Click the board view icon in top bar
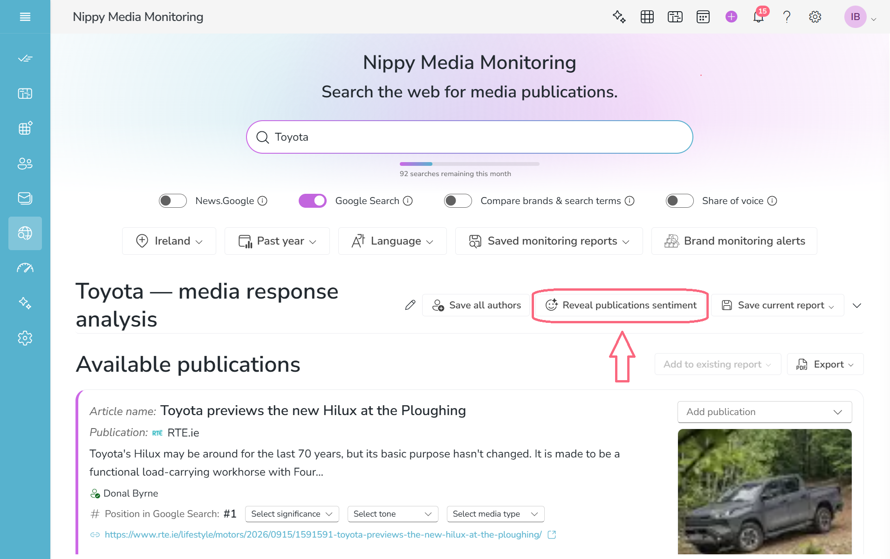 (675, 17)
